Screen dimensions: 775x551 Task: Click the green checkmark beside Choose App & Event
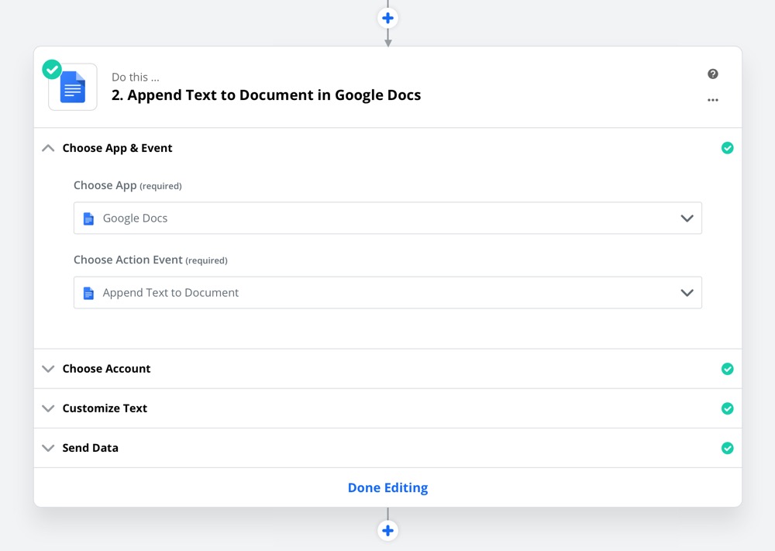727,148
